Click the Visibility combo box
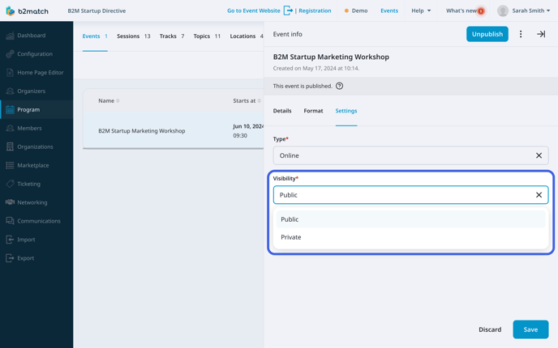This screenshot has height=348, width=558. pyautogui.click(x=410, y=195)
